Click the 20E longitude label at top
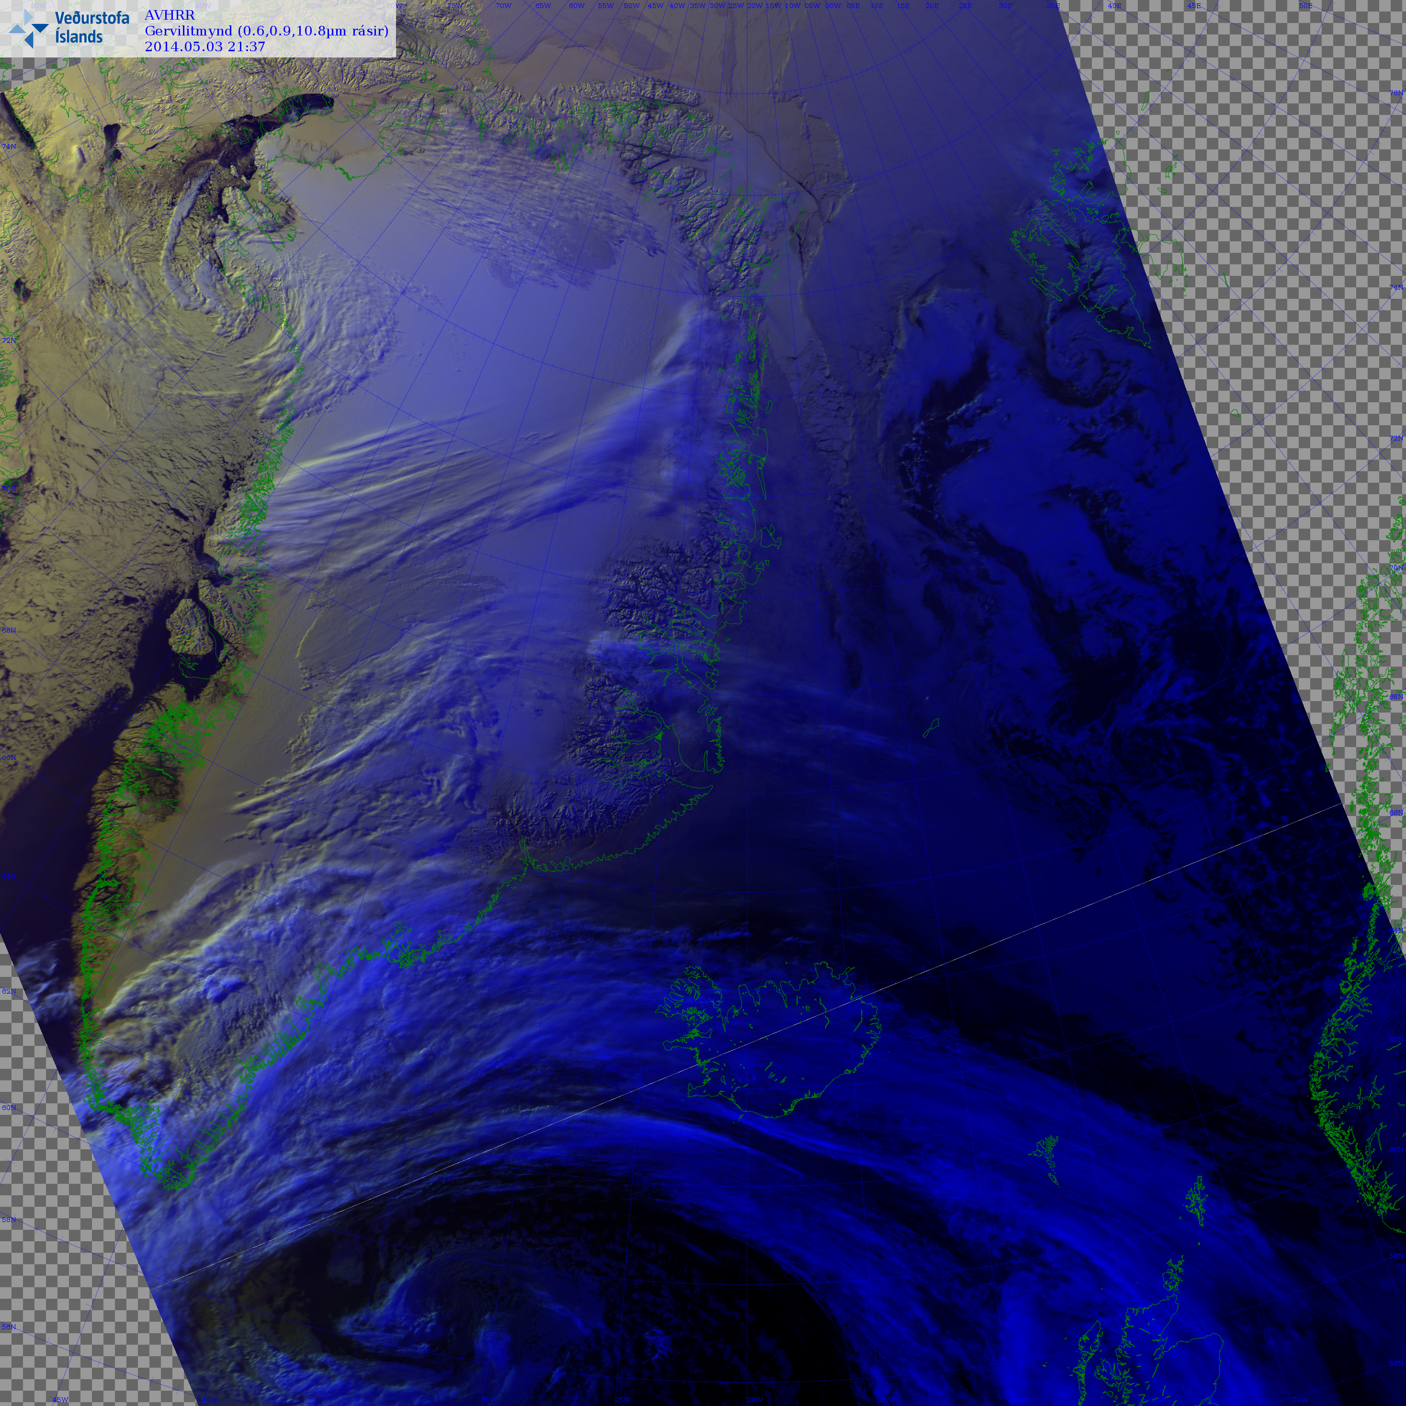Viewport: 1406px width, 1406px height. point(932,6)
